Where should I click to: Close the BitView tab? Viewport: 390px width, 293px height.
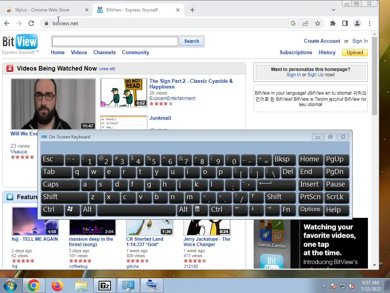(178, 10)
